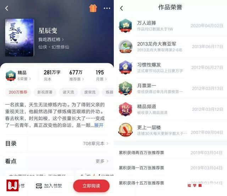Image resolution: width=227 pixels, height=196 pixels.
Task: Open the 677万 推荐票 recommendation votes
Action: click(77, 75)
